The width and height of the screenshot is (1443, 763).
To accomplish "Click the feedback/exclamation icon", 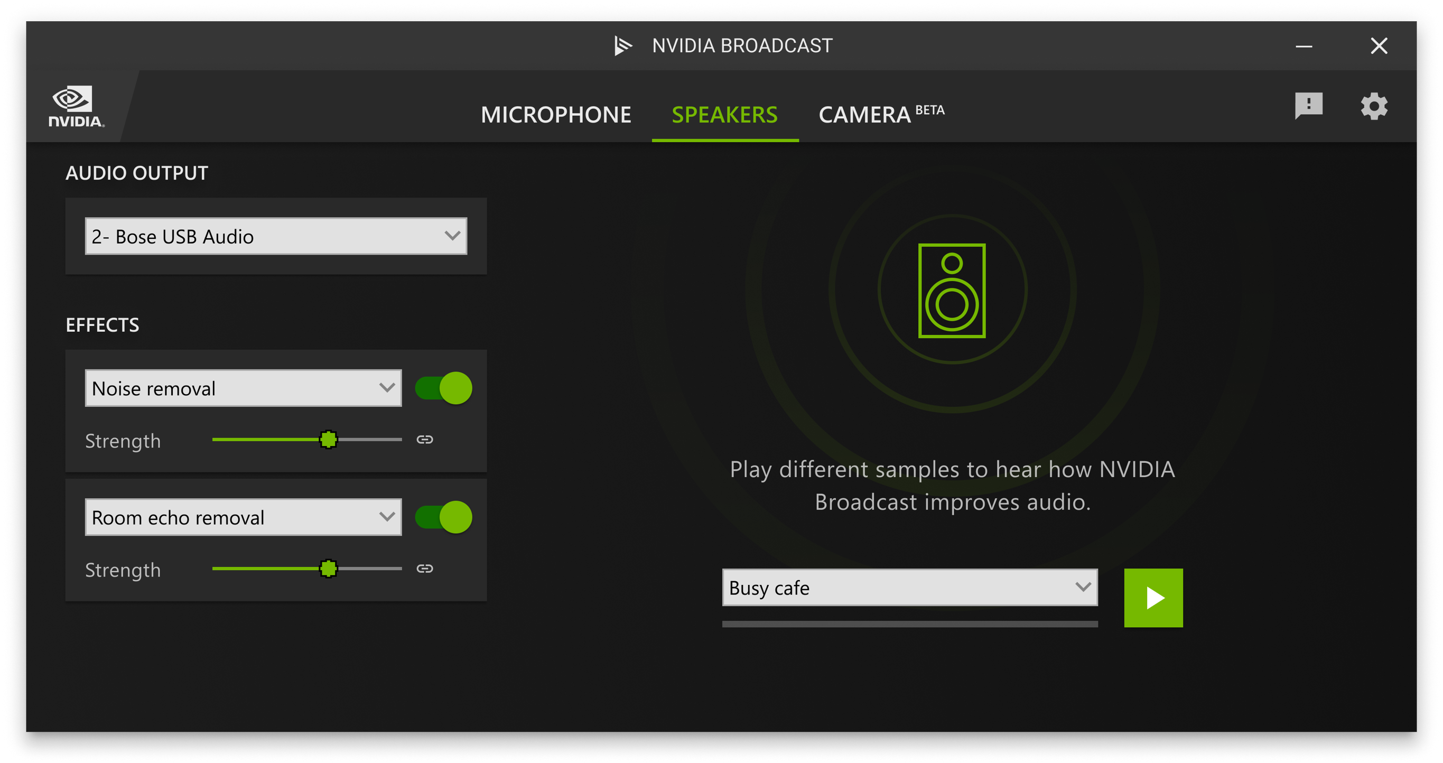I will [x=1309, y=104].
